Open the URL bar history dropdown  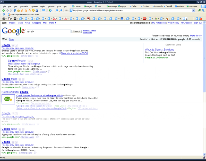click(194, 10)
